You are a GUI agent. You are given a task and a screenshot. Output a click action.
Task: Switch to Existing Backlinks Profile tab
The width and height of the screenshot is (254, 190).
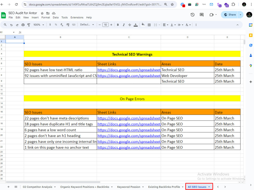pyautogui.click(x=164, y=187)
